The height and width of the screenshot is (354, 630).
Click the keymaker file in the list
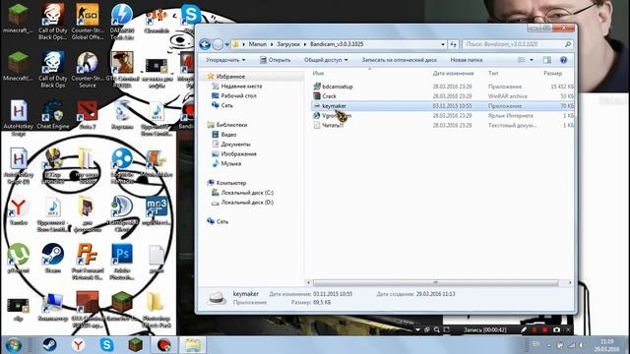coord(443,106)
